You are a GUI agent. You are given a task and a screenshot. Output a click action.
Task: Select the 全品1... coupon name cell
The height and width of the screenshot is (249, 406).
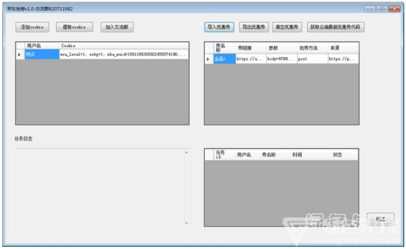pos(224,59)
